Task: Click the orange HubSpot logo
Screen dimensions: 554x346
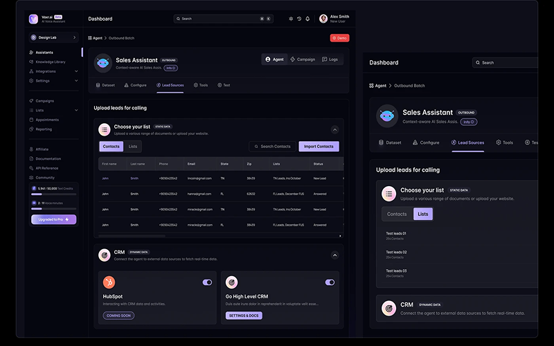Action: point(109,282)
